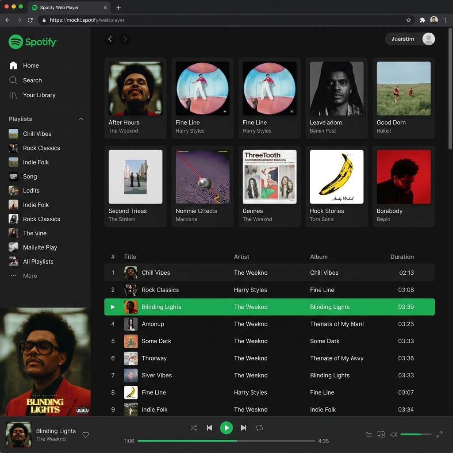Select the Throrway track title

pyautogui.click(x=154, y=358)
